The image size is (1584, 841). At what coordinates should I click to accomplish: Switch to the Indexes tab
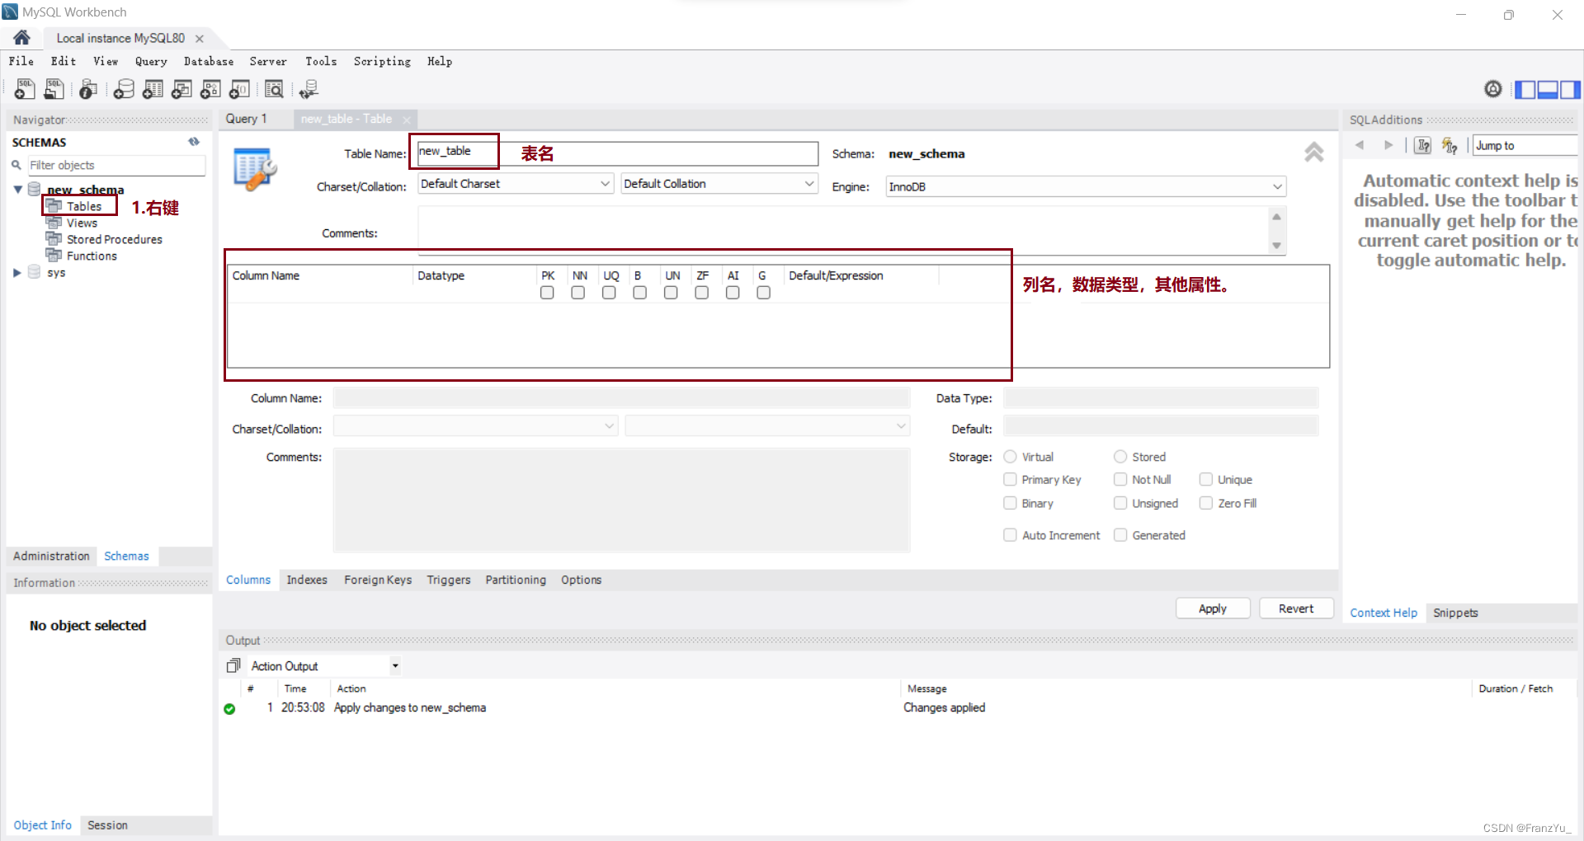pos(307,580)
